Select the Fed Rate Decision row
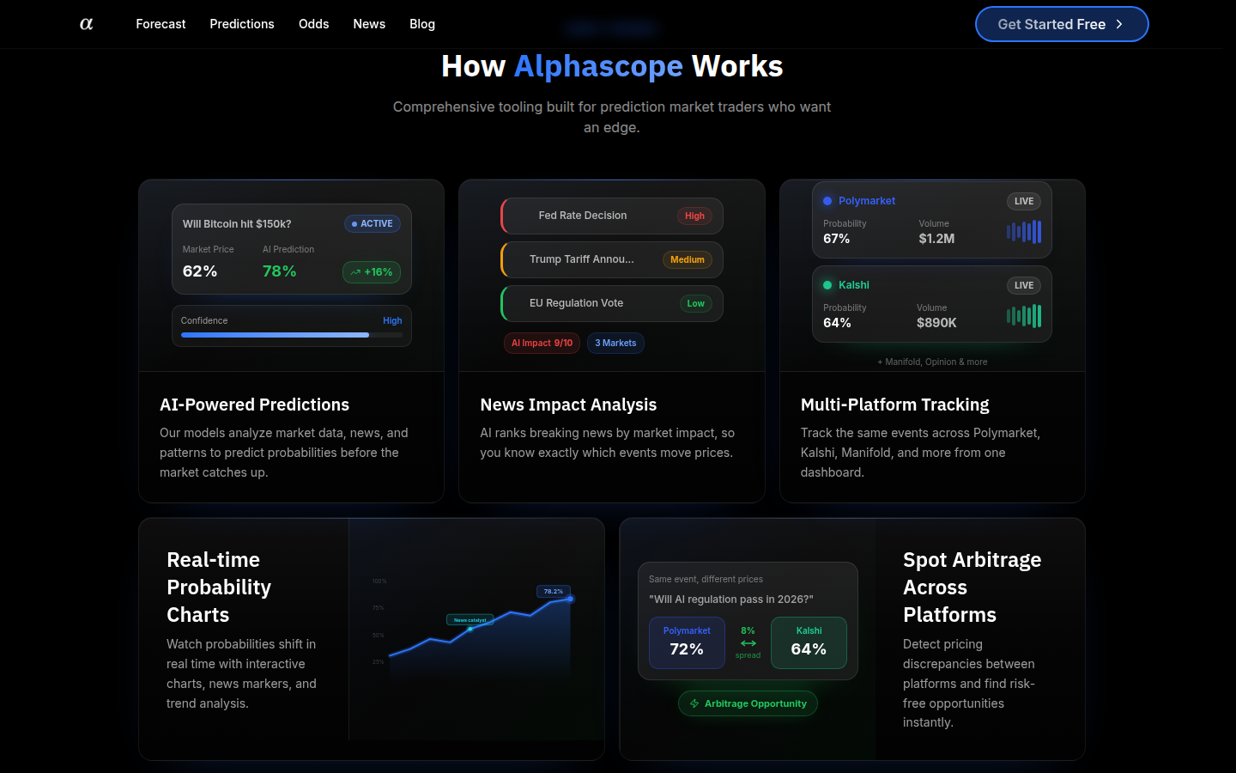Screen dimensions: 1236x773 click(612, 216)
